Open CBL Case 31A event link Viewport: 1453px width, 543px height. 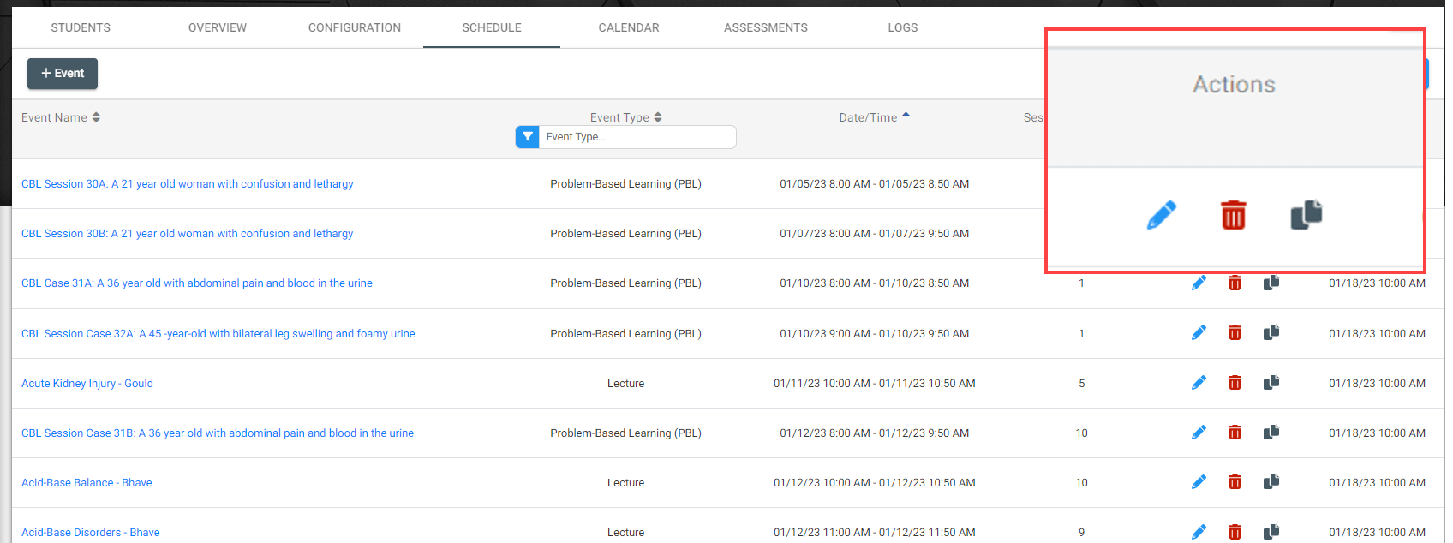(x=197, y=283)
